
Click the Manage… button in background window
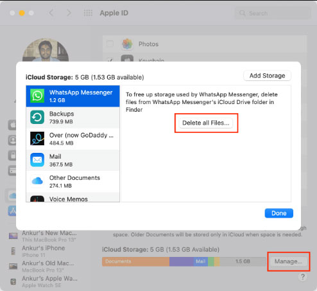pyautogui.click(x=288, y=261)
